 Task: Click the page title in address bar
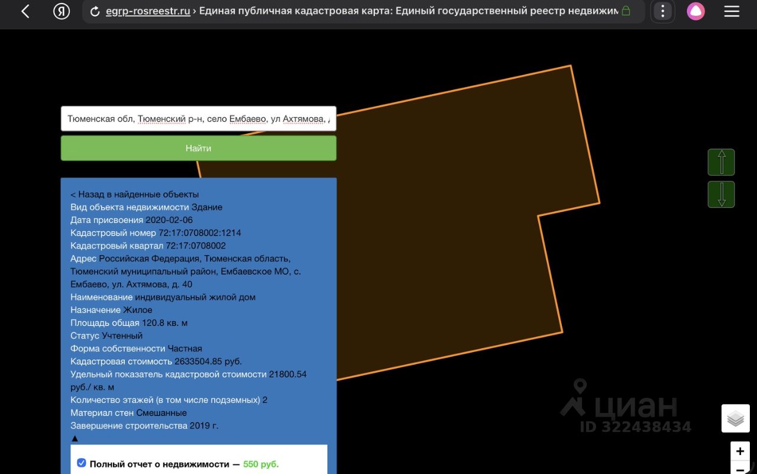pyautogui.click(x=409, y=11)
